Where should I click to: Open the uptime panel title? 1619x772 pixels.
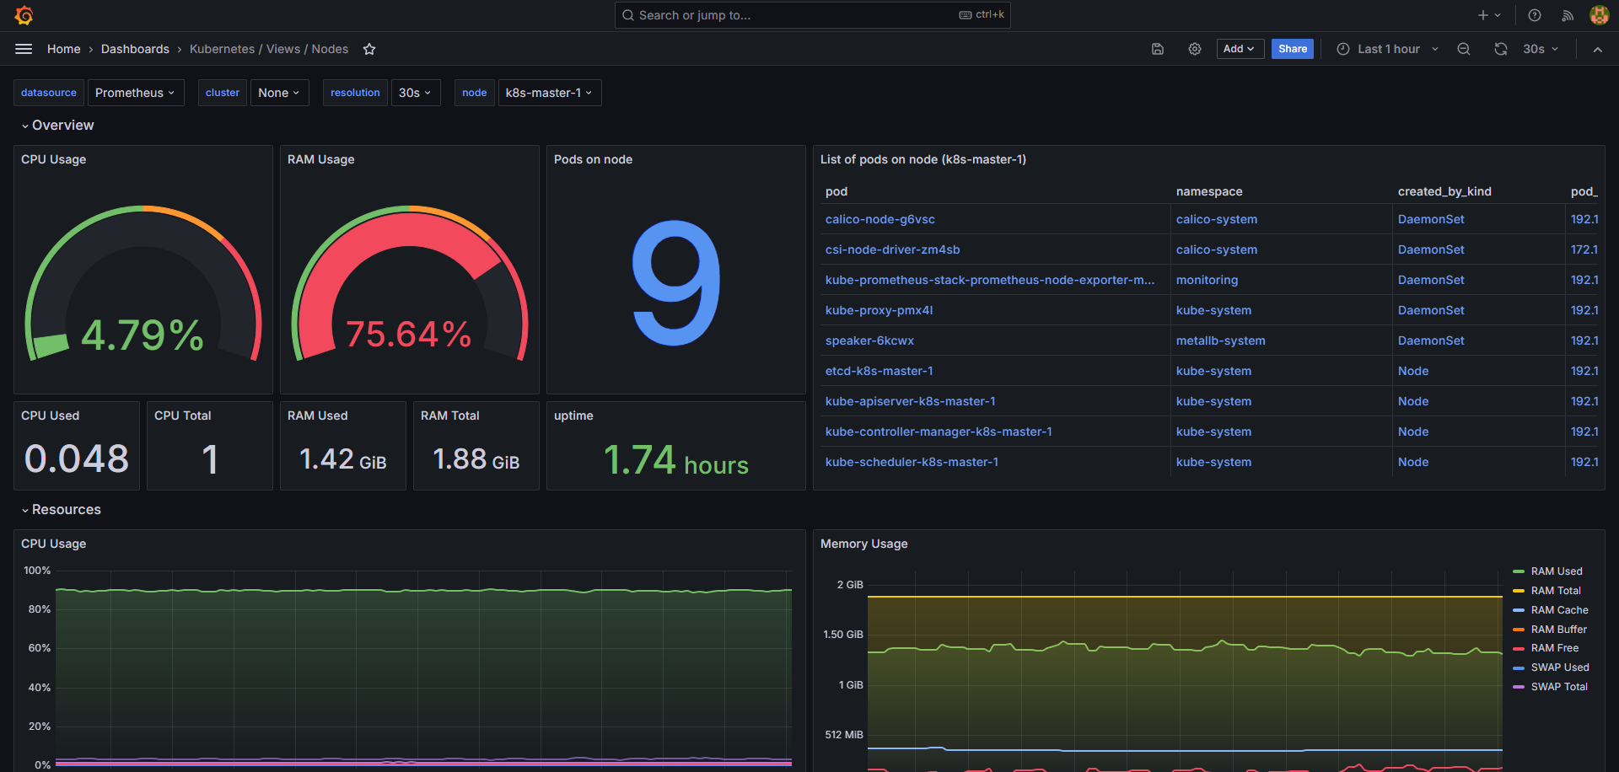(573, 415)
